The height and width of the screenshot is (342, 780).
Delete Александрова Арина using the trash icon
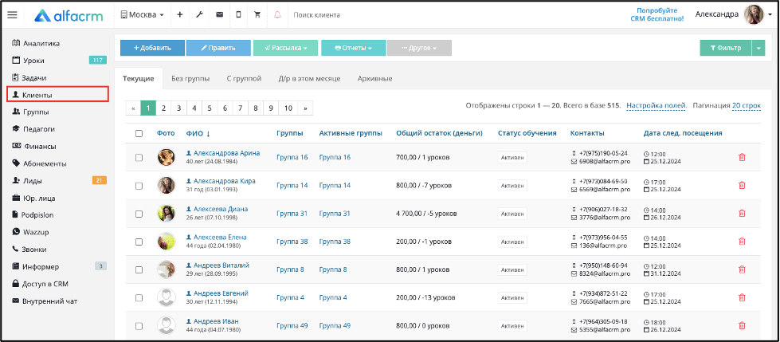click(742, 157)
